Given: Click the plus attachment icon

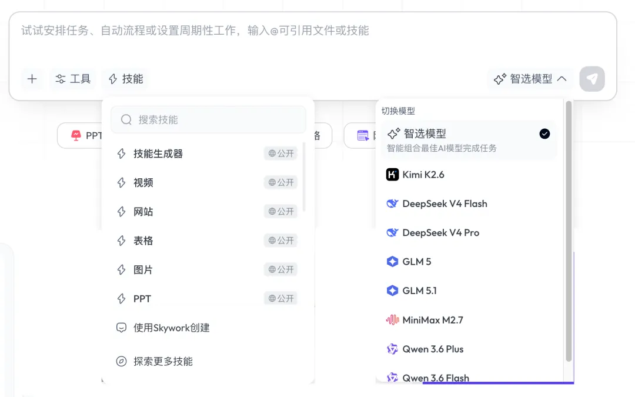Looking at the screenshot, I should (32, 79).
